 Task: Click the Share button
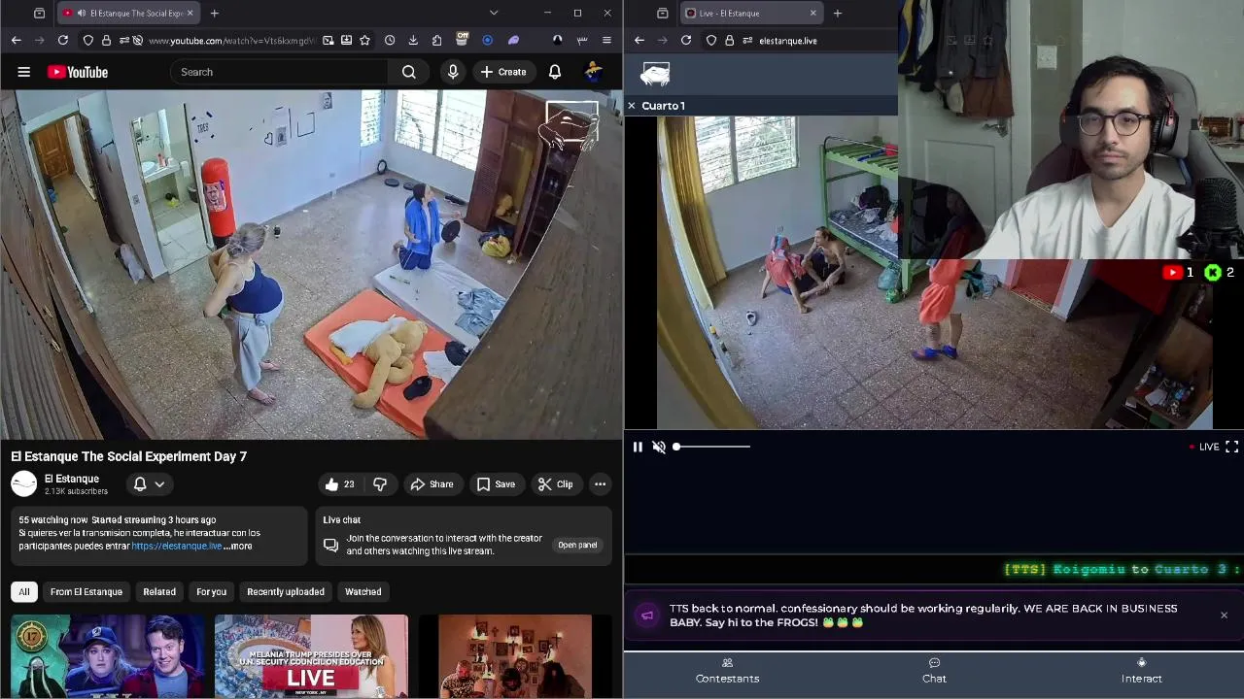432,483
